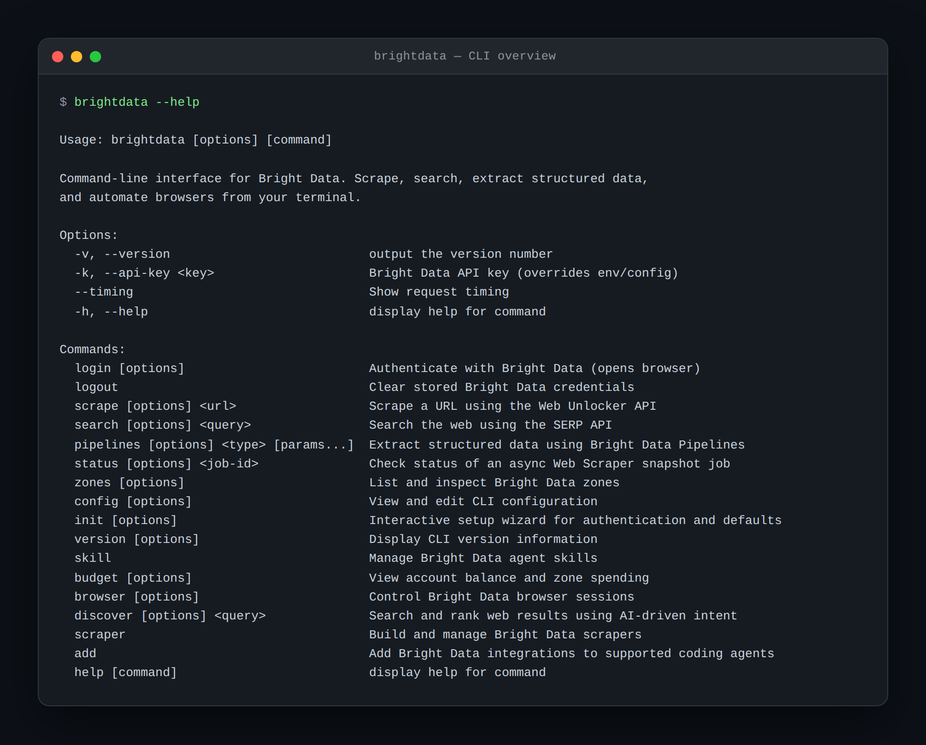
Task: Click the '-h, --help' option
Action: click(111, 312)
